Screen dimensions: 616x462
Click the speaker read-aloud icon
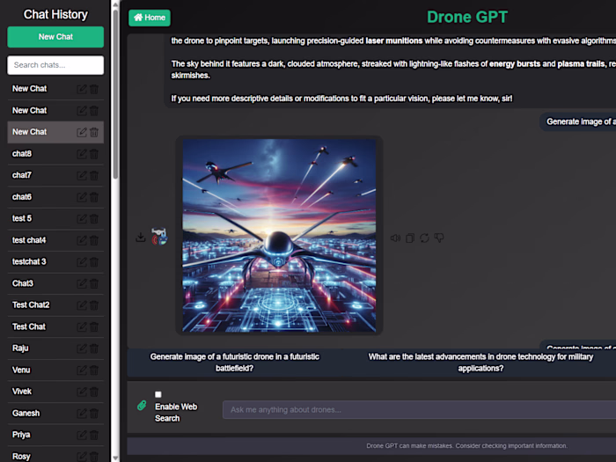[x=395, y=238]
